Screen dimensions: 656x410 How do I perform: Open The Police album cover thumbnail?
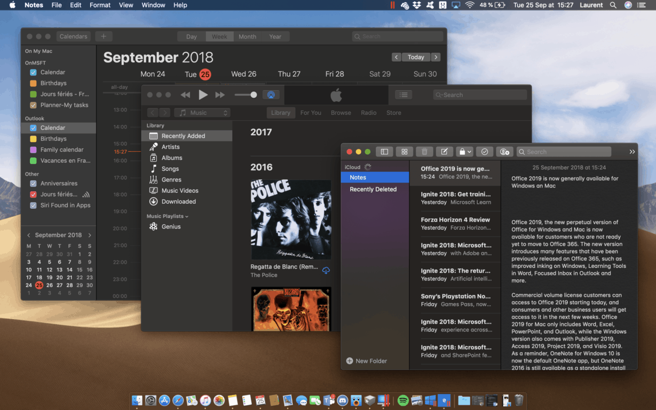291,219
